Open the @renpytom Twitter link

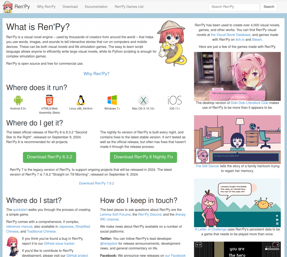(x=109, y=244)
